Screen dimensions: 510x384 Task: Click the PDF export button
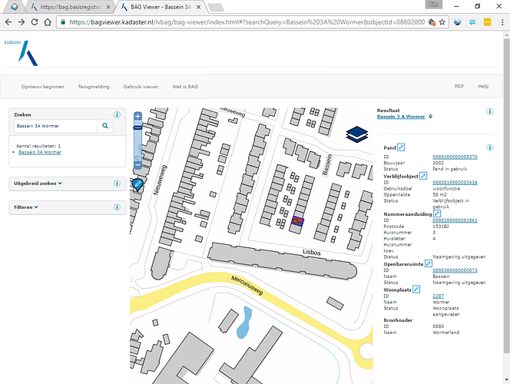click(x=459, y=87)
